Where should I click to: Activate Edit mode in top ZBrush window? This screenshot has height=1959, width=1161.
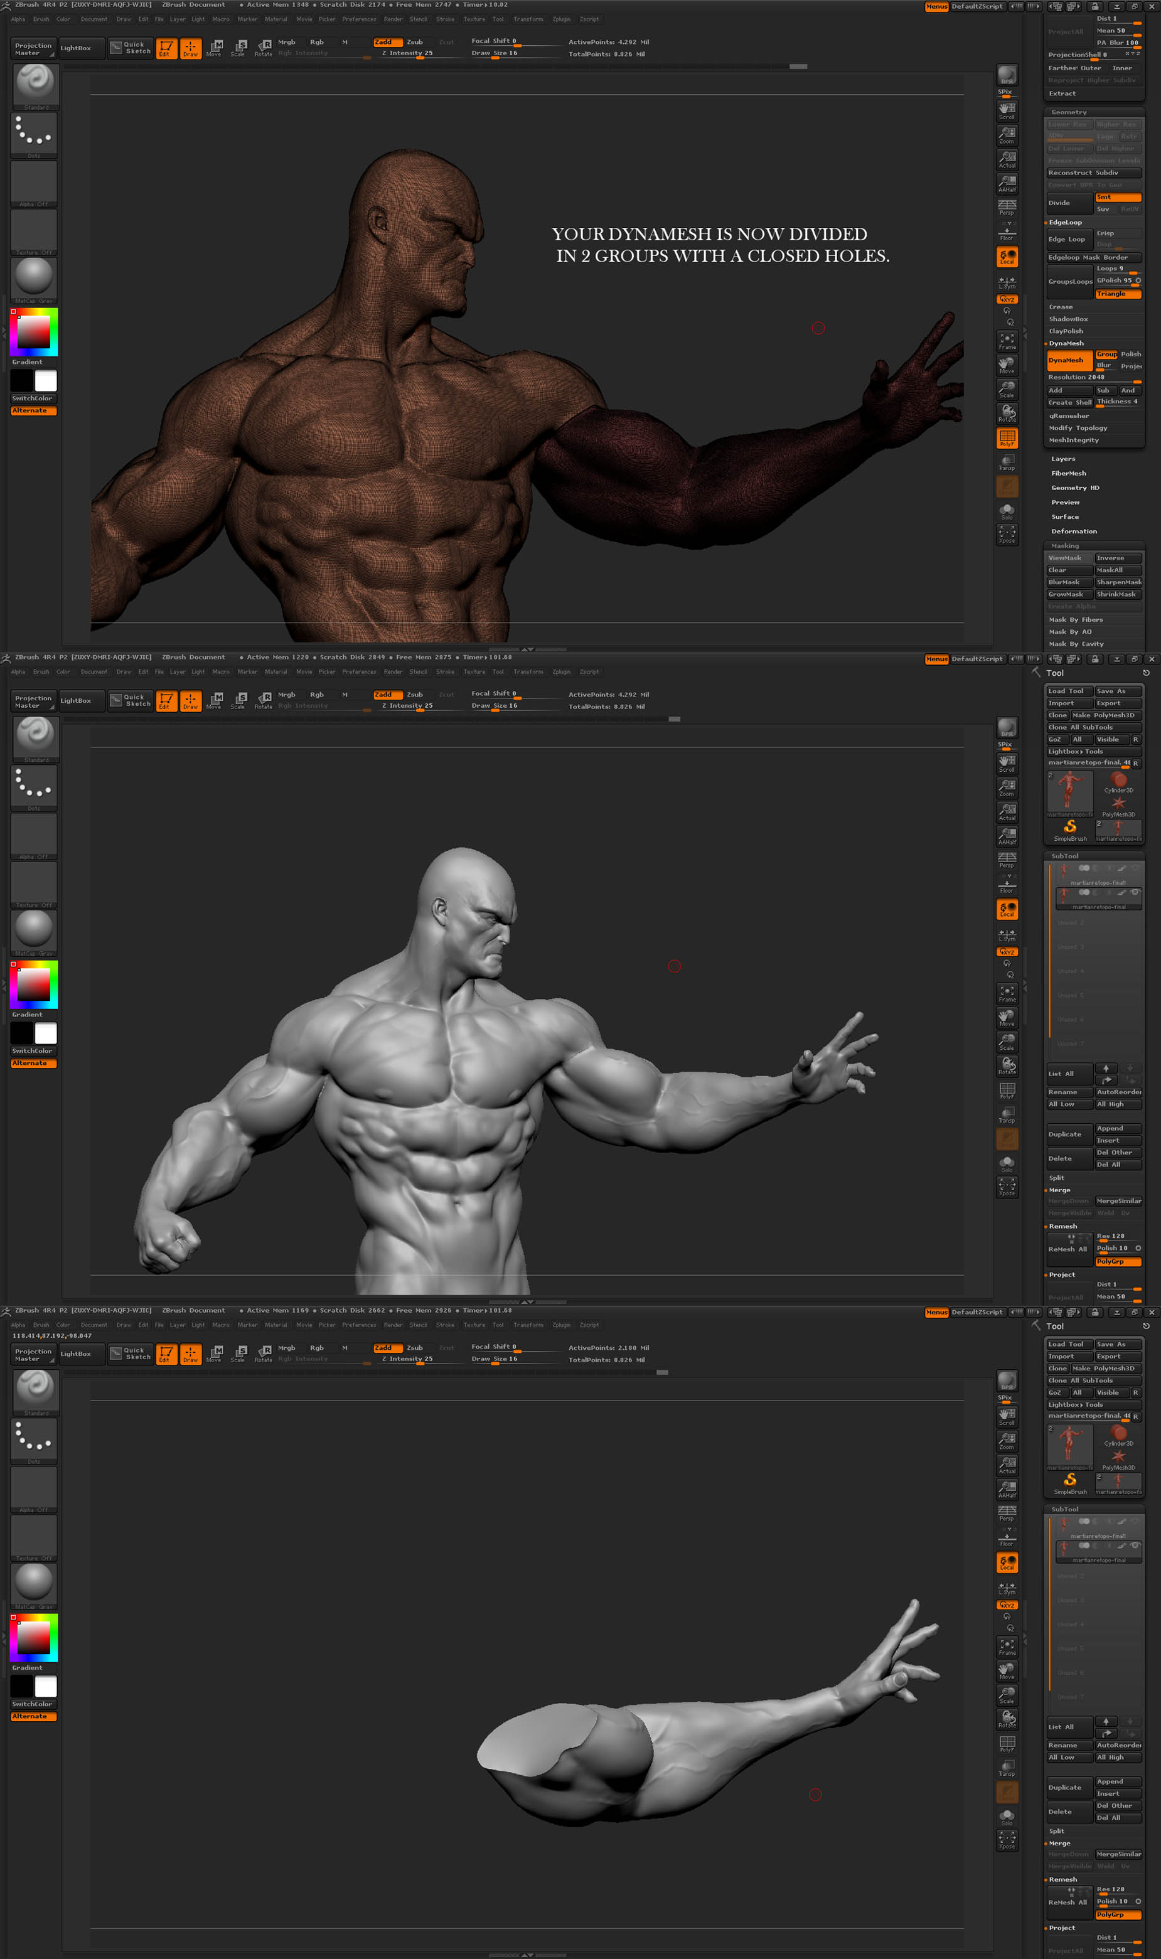tap(167, 48)
